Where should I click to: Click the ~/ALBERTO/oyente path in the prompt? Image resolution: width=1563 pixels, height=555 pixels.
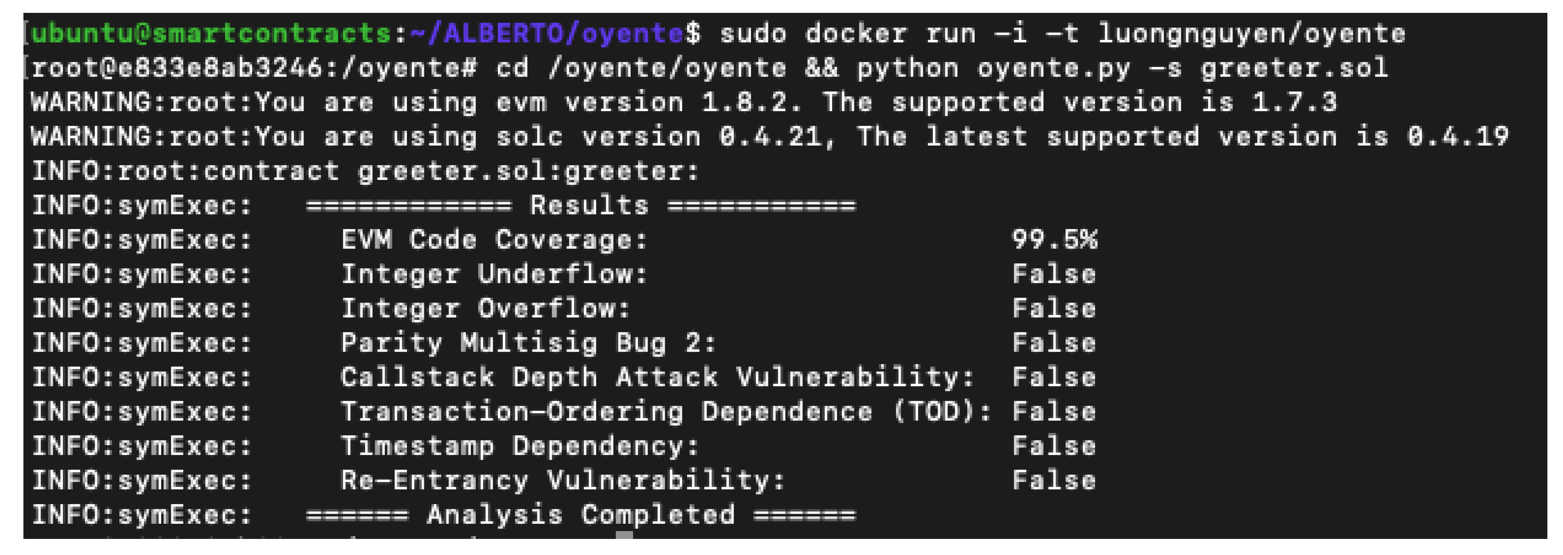point(547,34)
